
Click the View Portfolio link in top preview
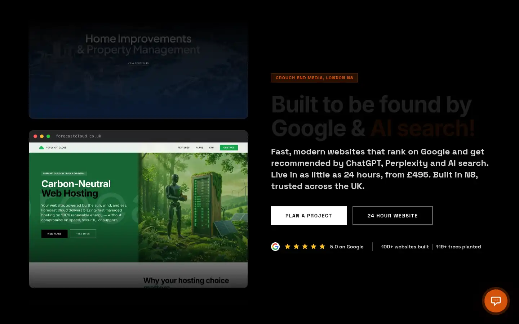[x=138, y=63]
